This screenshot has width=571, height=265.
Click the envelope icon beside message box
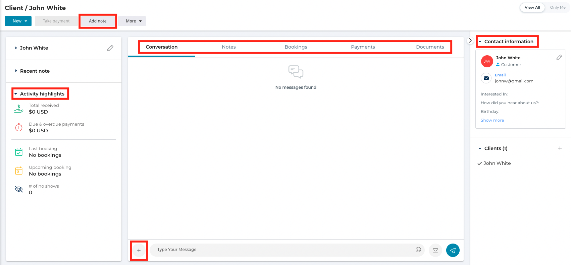(x=435, y=250)
